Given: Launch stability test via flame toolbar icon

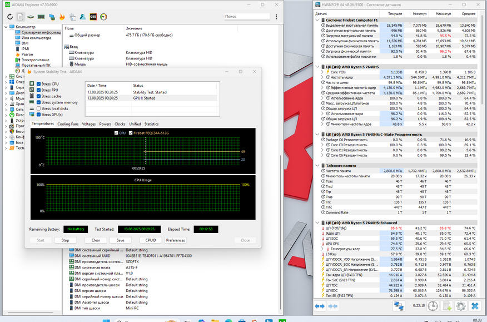Looking at the screenshot, I should 62,17.
